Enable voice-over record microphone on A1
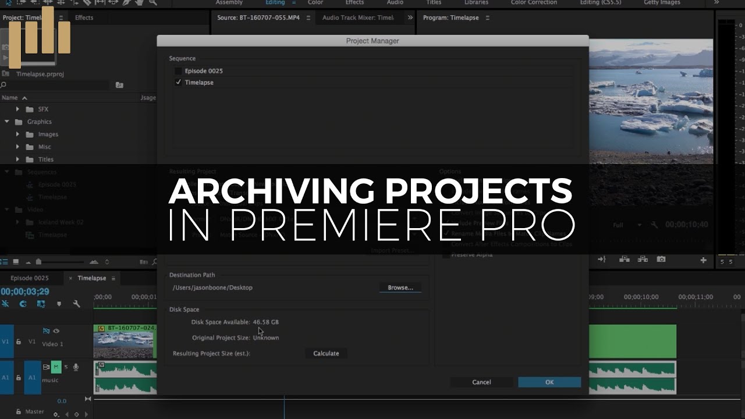This screenshot has width=745, height=419. pyautogui.click(x=76, y=367)
